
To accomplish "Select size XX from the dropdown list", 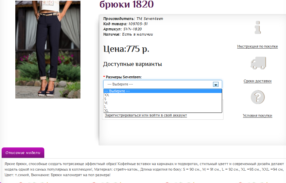I will click(x=107, y=95).
